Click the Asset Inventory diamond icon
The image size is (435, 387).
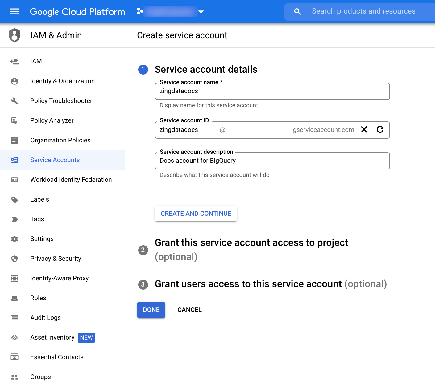pyautogui.click(x=14, y=338)
